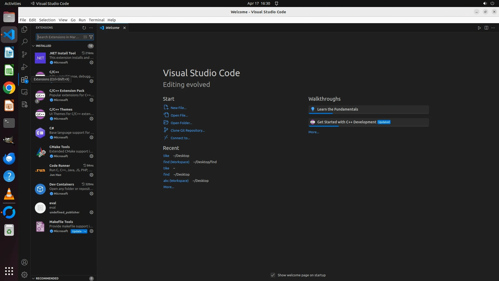Select the Welcome tab
Viewport: 499px width, 281px height.
point(112,28)
